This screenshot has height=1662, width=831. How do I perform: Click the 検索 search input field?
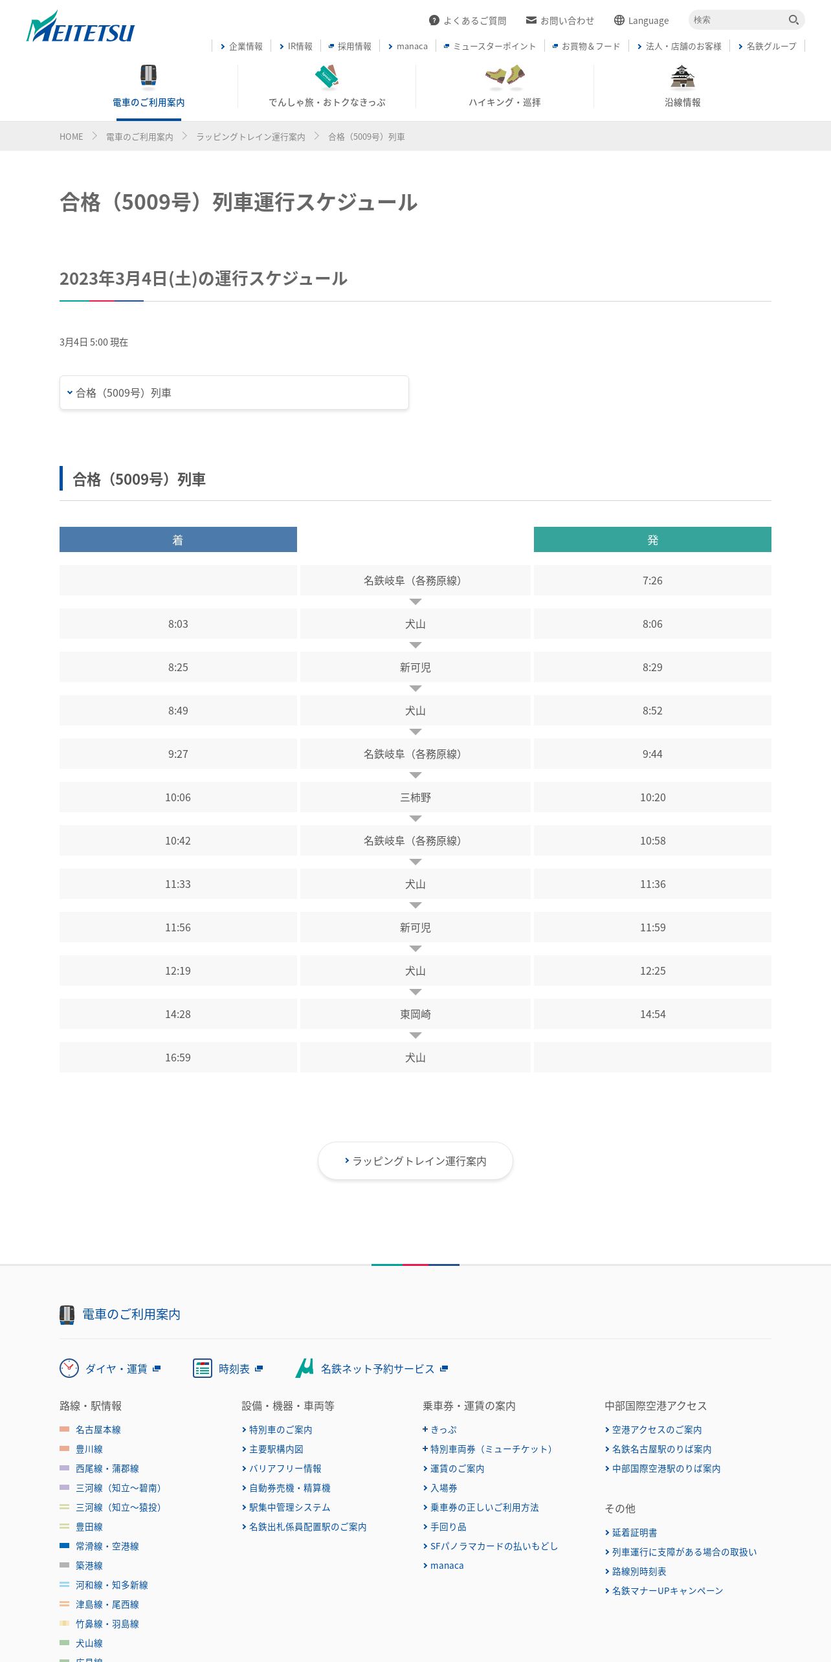738,20
